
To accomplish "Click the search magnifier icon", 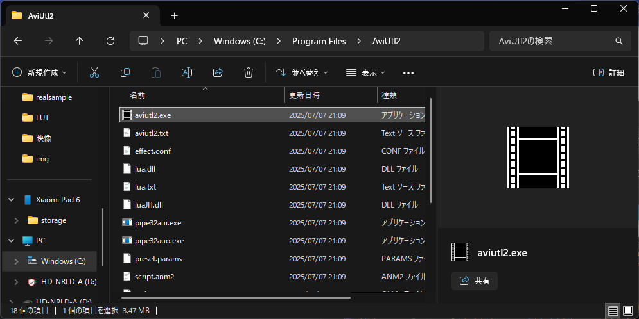I will [619, 41].
